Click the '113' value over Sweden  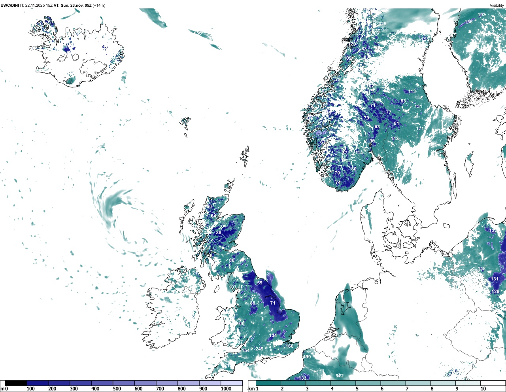412,92
